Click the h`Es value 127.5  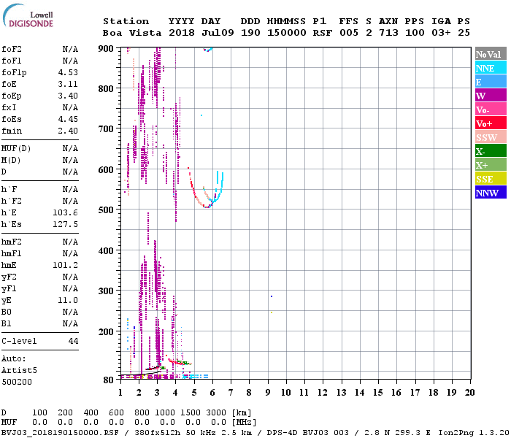tap(66, 225)
